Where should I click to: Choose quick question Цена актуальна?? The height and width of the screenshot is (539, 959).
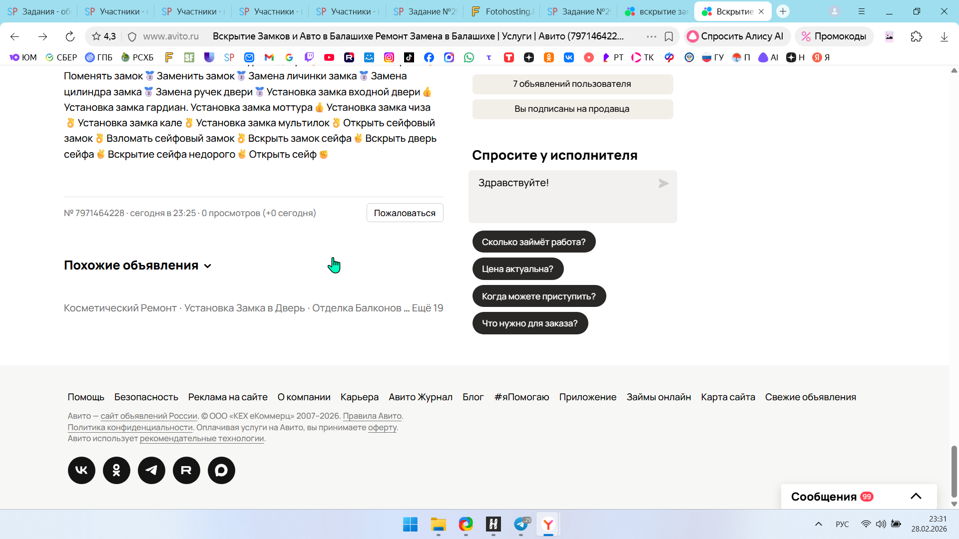517,269
